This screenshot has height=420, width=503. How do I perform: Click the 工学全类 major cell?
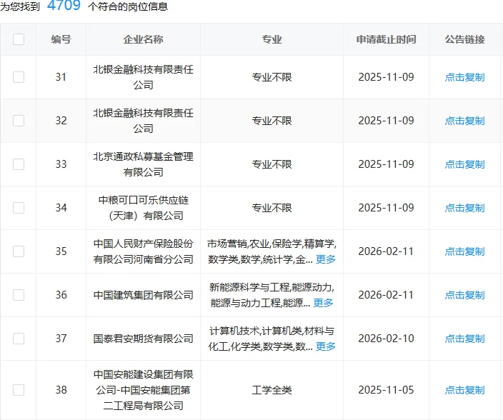(x=272, y=390)
